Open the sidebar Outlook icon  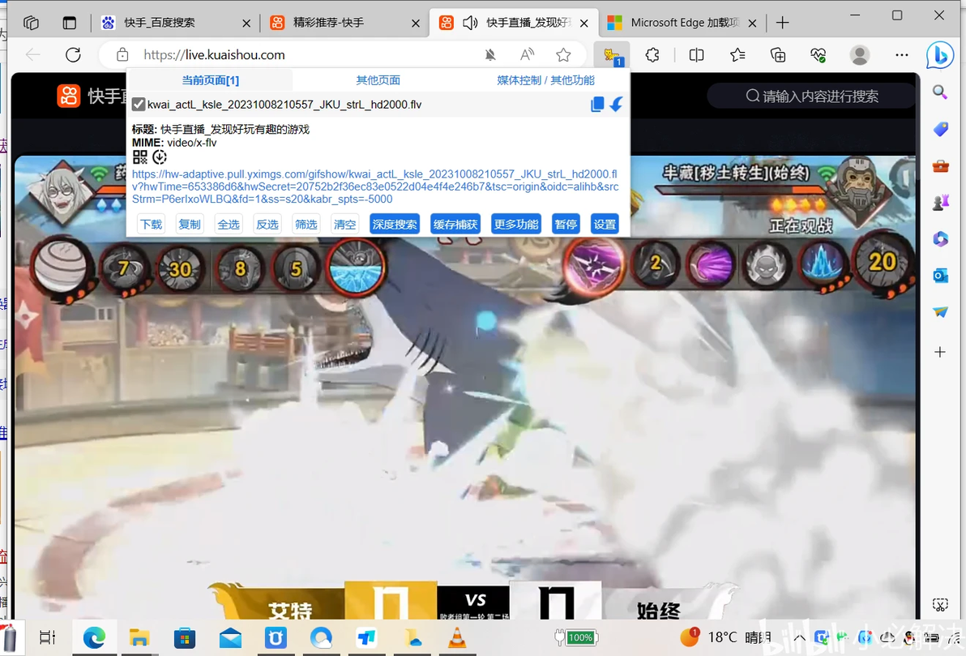click(940, 276)
